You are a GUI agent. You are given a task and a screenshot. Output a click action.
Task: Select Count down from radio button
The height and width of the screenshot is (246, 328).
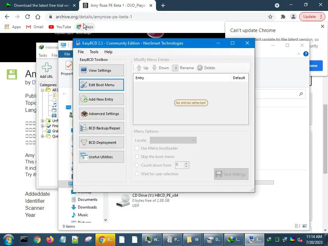tap(137, 165)
